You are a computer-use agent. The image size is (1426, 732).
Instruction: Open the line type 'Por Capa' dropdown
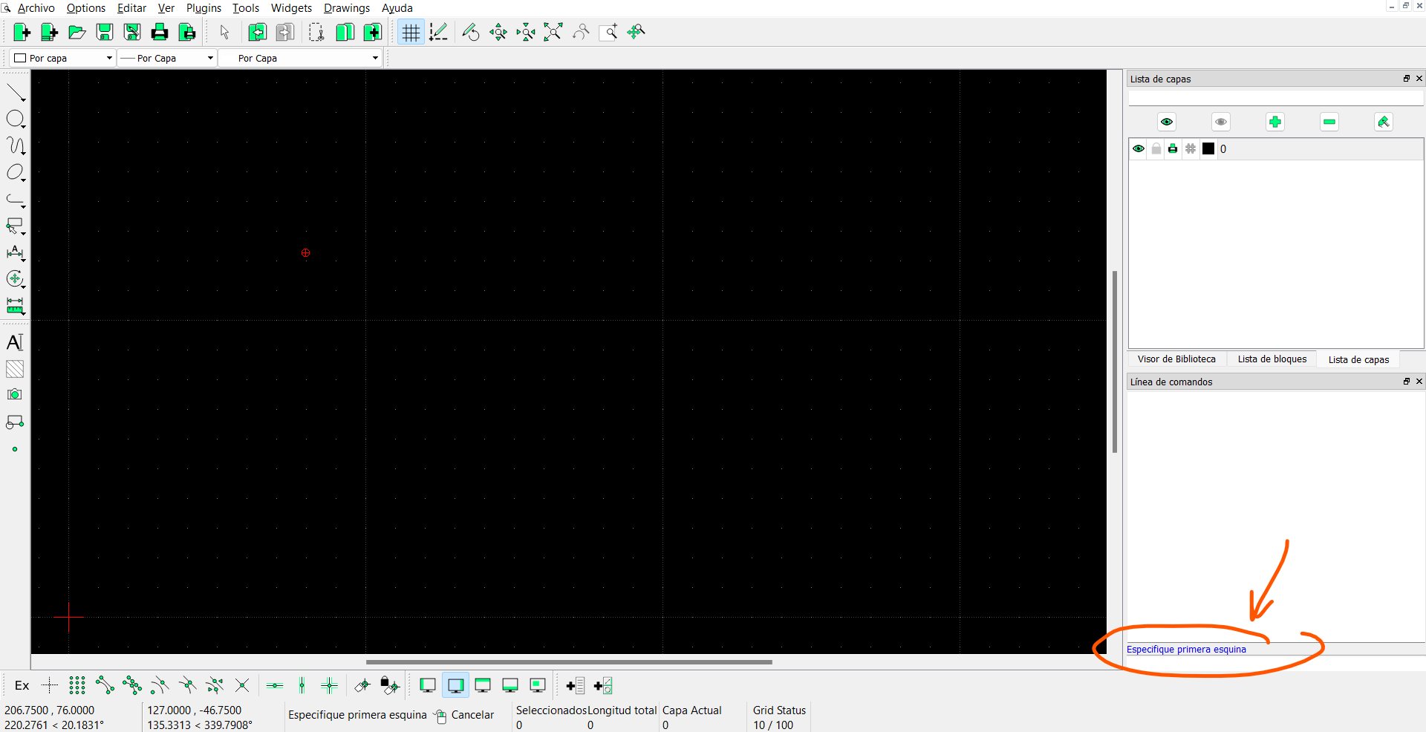click(301, 58)
